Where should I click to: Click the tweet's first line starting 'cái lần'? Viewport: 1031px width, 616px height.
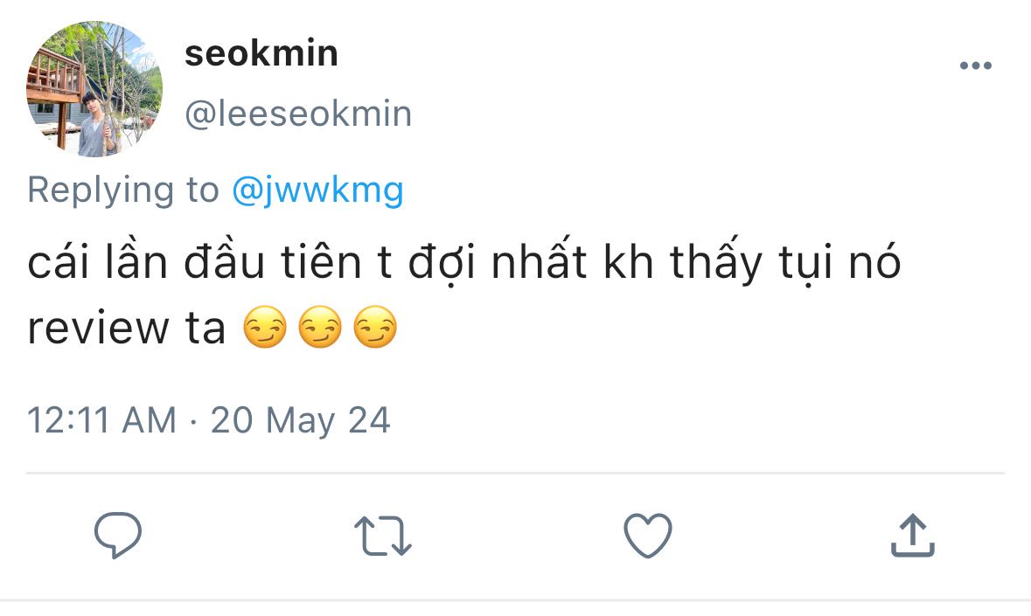(x=463, y=263)
